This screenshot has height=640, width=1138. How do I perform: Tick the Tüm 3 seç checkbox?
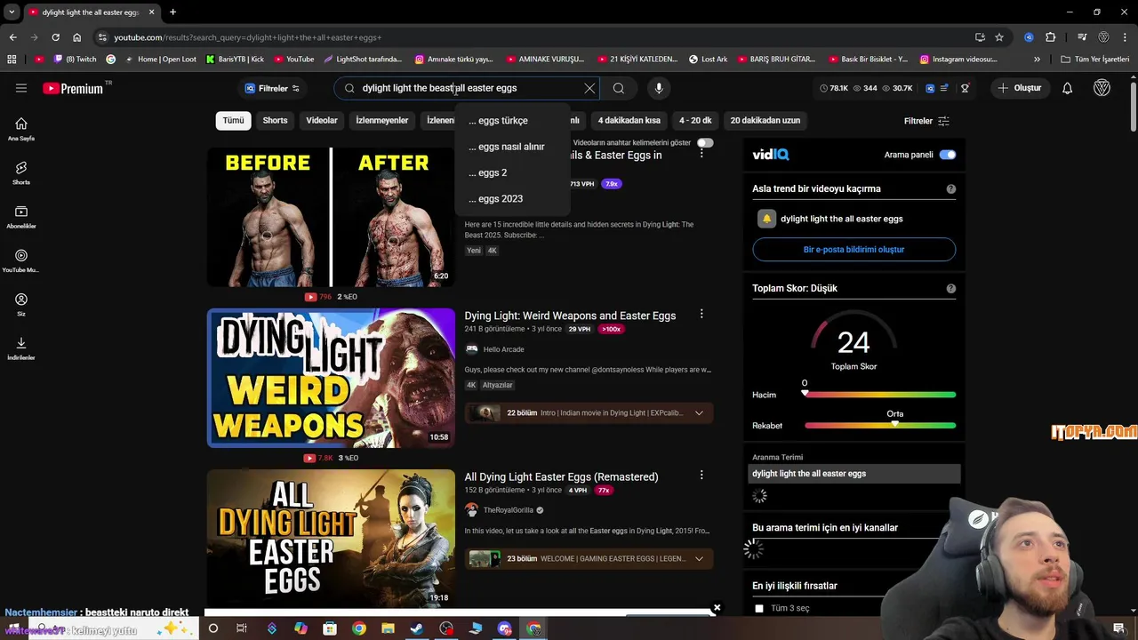point(759,608)
